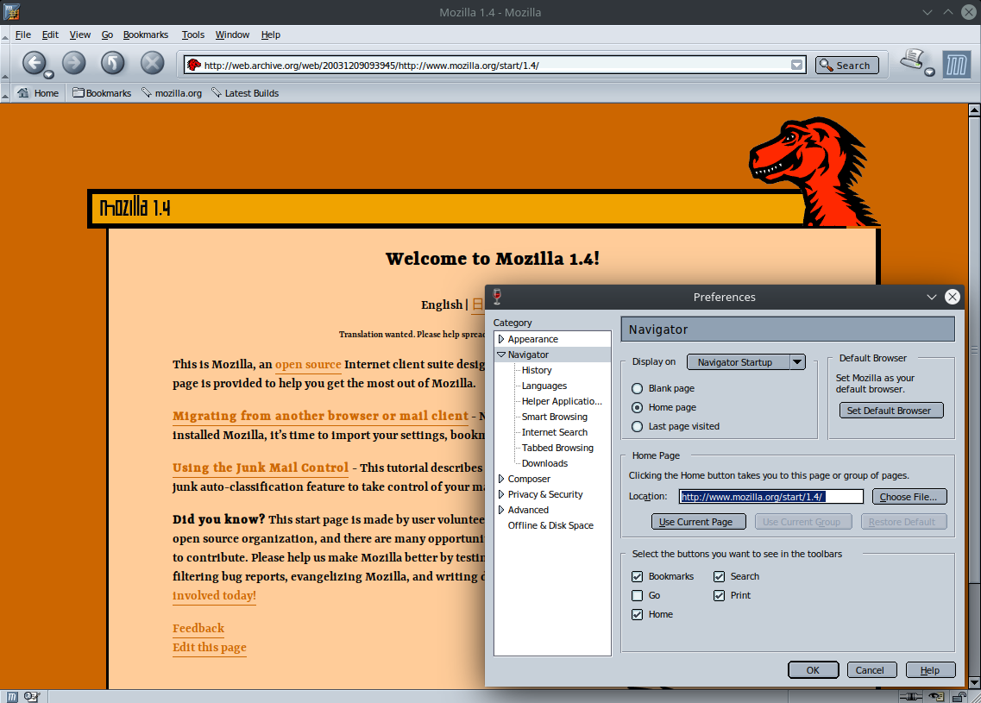Screen dimensions: 981x703
Task: Open the Display on Navigator Startup dropdown
Action: click(x=745, y=362)
